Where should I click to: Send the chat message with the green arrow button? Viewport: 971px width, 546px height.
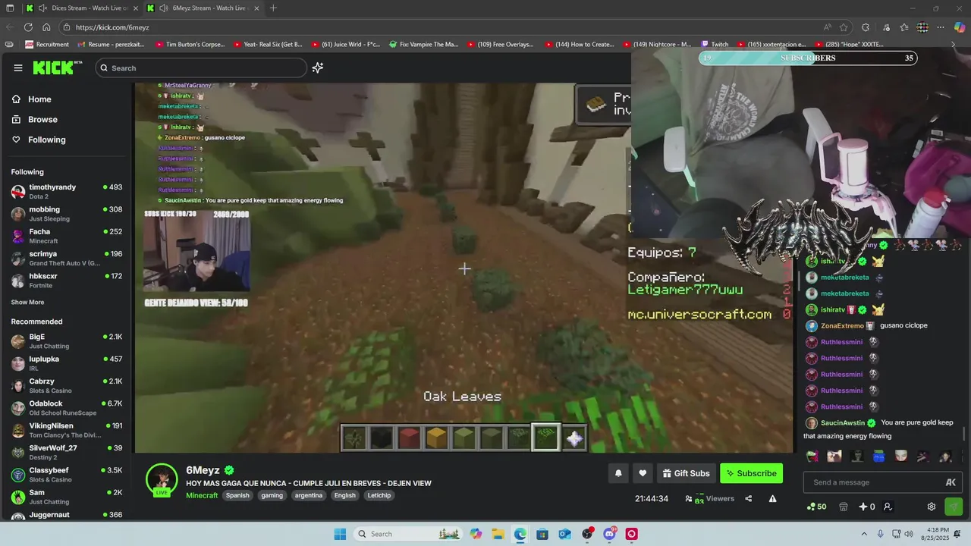[954, 507]
